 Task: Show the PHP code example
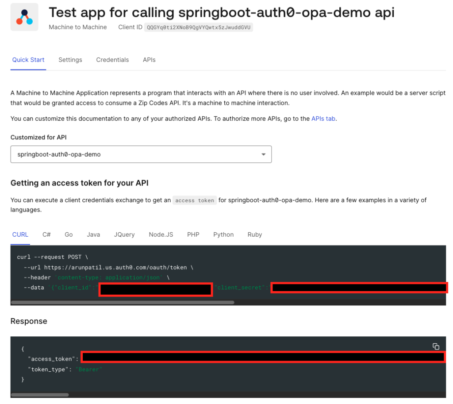[193, 235]
